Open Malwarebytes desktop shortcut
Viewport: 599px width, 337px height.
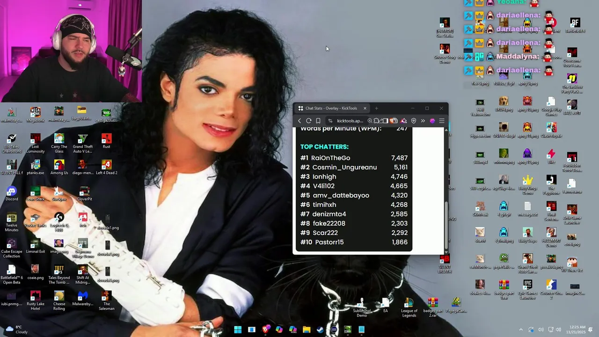83,299
